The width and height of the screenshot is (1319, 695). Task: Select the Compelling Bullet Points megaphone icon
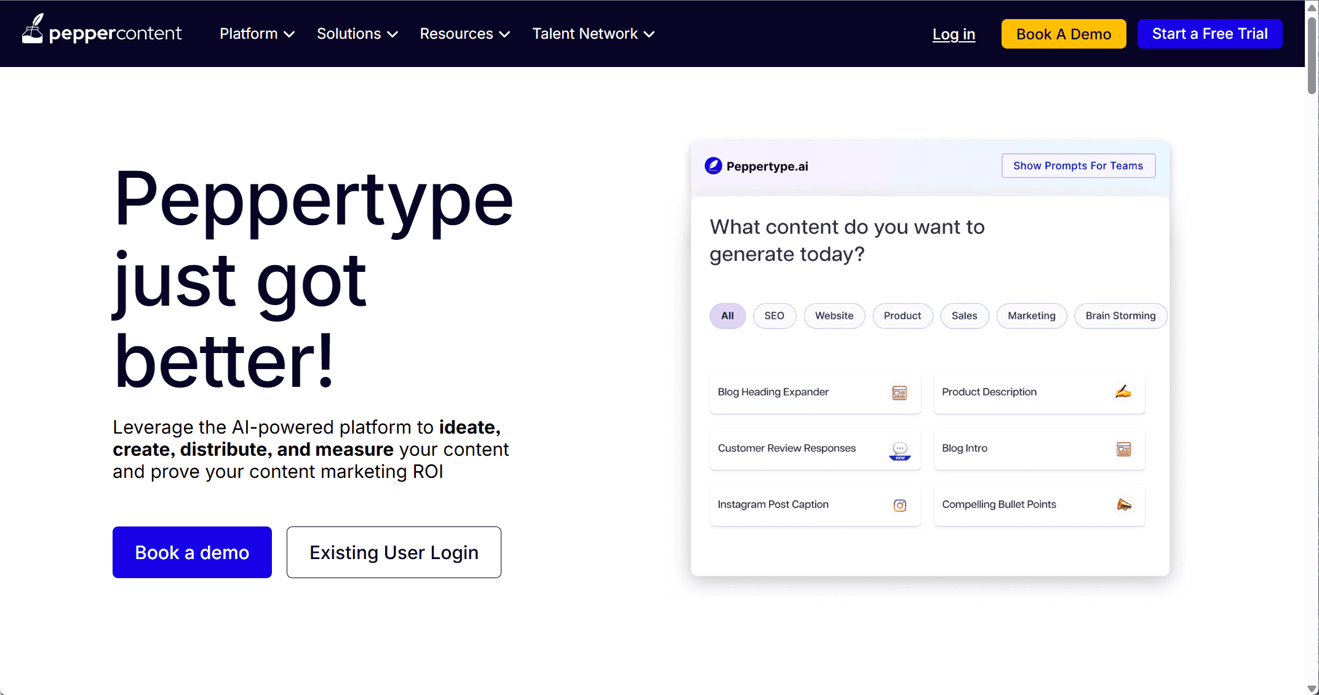coord(1124,505)
